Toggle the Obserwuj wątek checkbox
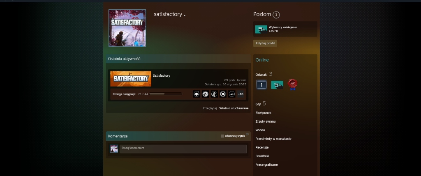Screen dimensions: 421x176 pyautogui.click(x=222, y=136)
